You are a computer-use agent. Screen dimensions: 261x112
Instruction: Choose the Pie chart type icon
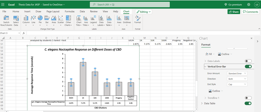[x=40, y=18]
